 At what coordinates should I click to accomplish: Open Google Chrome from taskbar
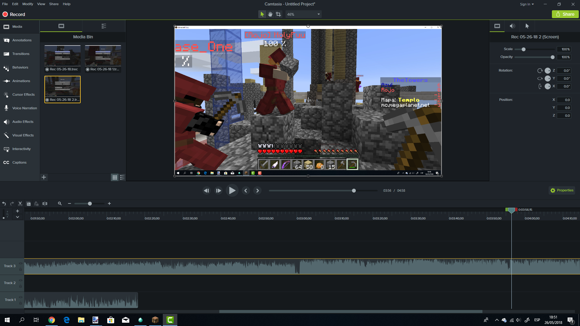[52, 320]
